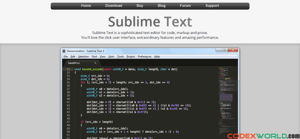The width and height of the screenshot is (300, 139).
Task: Click the base64_encode function name
Action: (92, 69)
